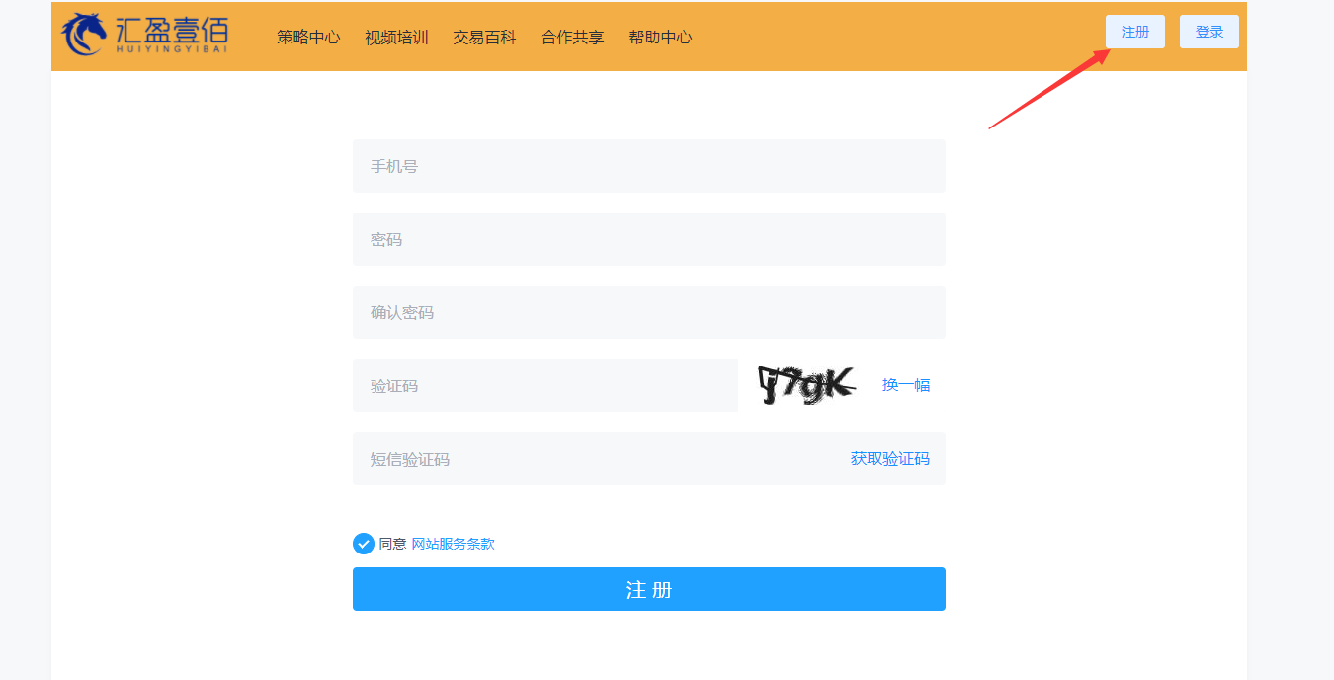
Task: Focus the 手机号 input field
Action: [648, 166]
